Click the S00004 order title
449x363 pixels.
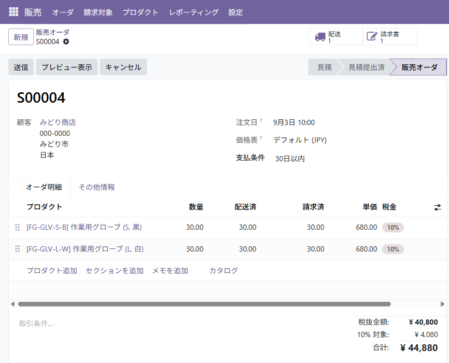(x=41, y=97)
